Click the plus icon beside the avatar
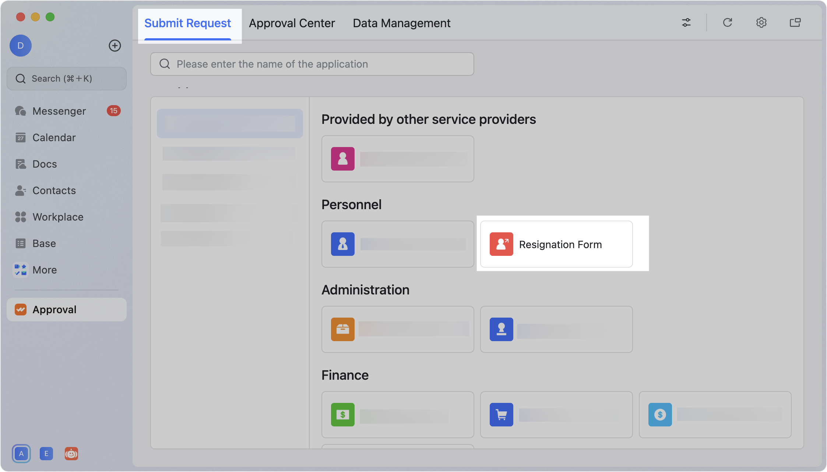The height and width of the screenshot is (472, 827). point(115,46)
